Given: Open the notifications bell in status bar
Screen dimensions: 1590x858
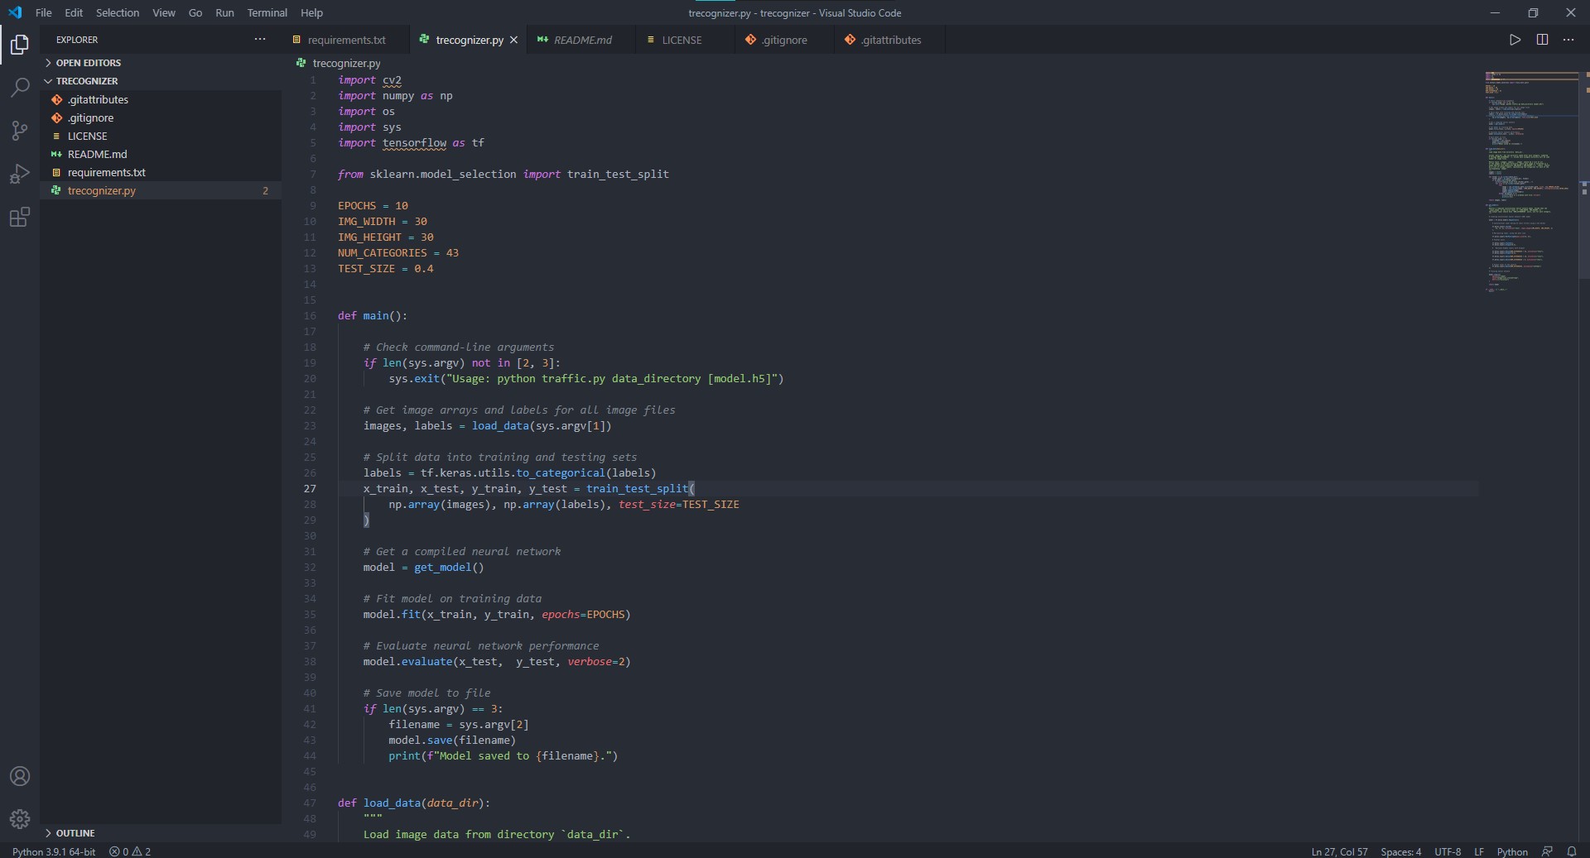Looking at the screenshot, I should pos(1571,851).
